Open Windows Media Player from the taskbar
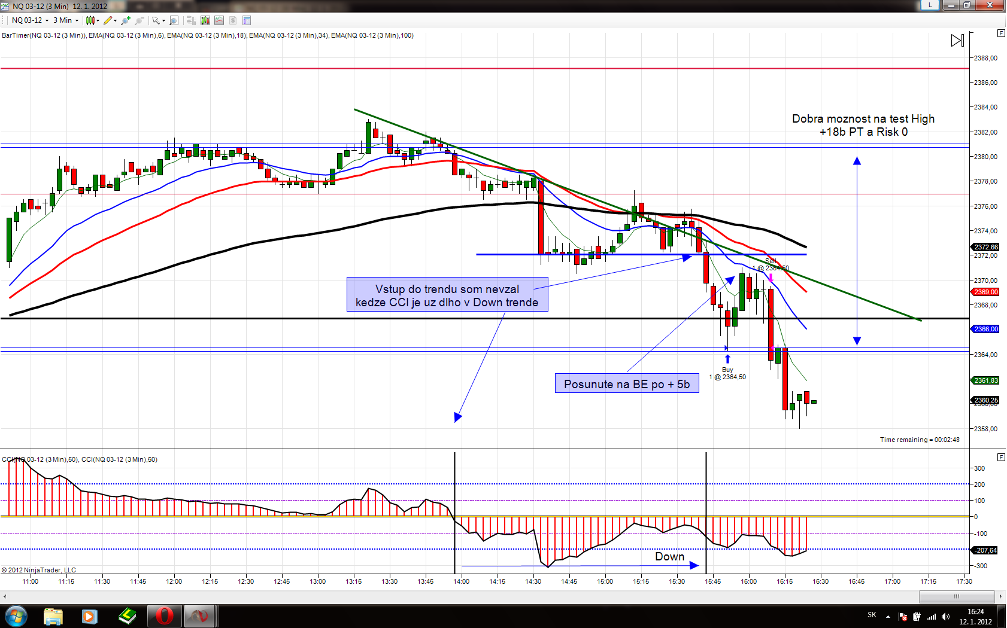 pos(90,616)
